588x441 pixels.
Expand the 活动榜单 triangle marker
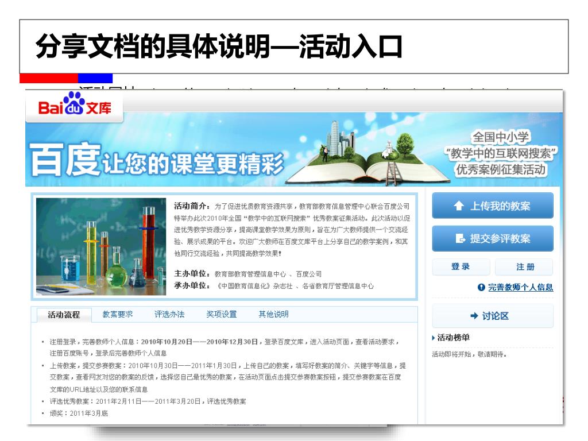434,338
